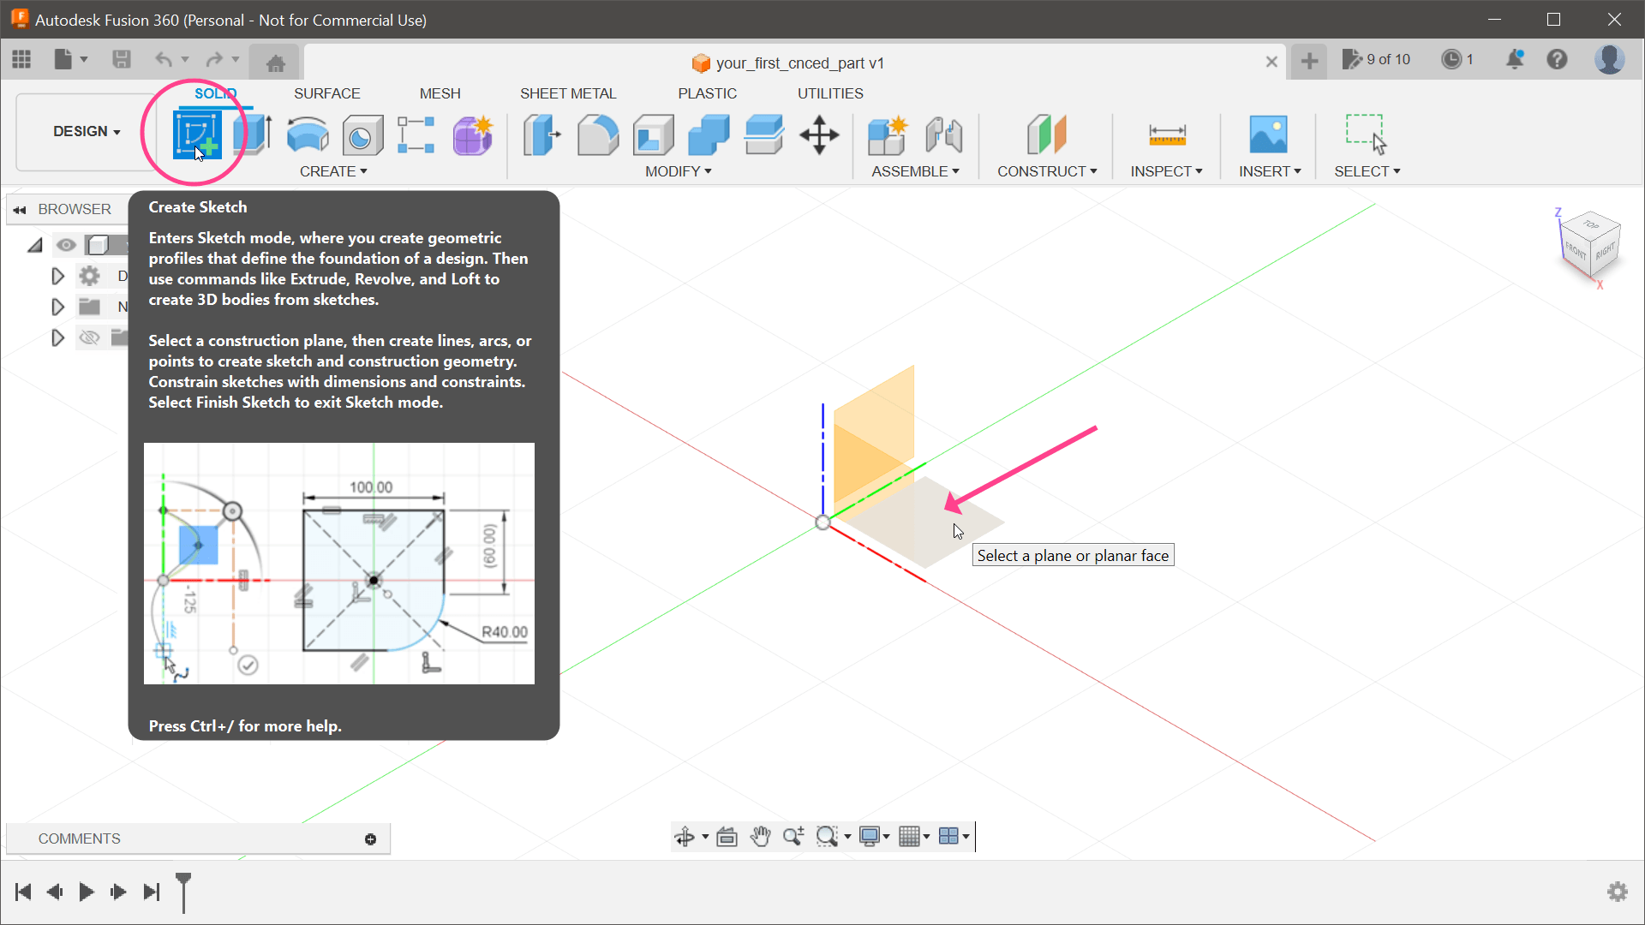Show the hidden folder via slashed eye icon
1645x925 pixels.
coord(90,337)
